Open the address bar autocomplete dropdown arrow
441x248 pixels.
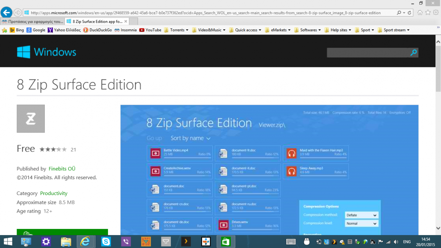coord(404,13)
